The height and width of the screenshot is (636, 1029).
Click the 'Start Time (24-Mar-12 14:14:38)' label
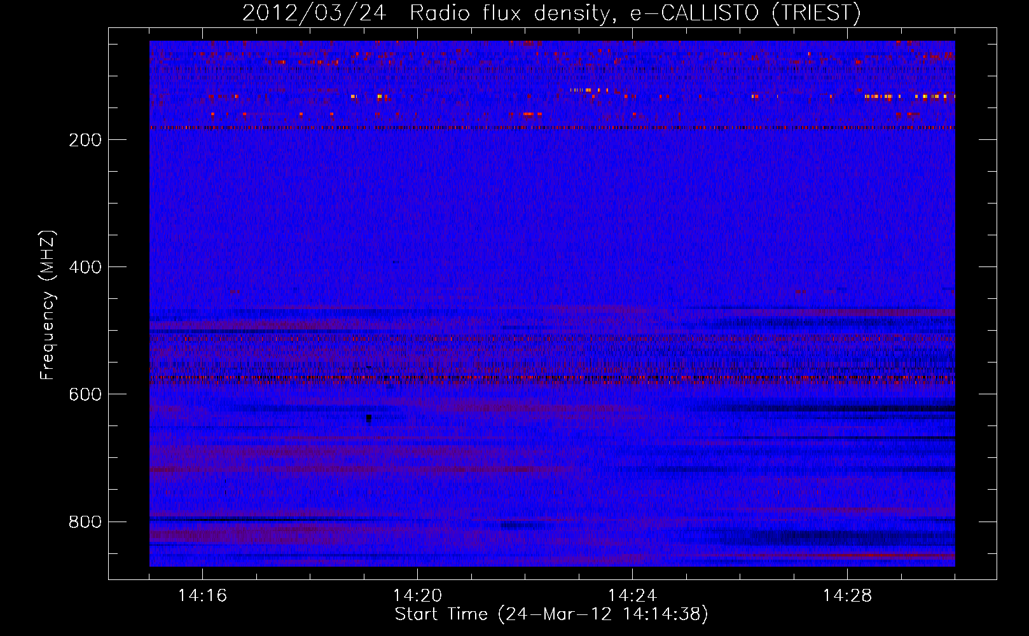coord(551,614)
